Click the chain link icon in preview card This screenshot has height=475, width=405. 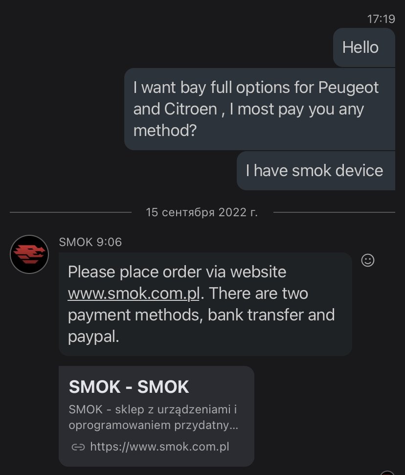[x=78, y=447]
